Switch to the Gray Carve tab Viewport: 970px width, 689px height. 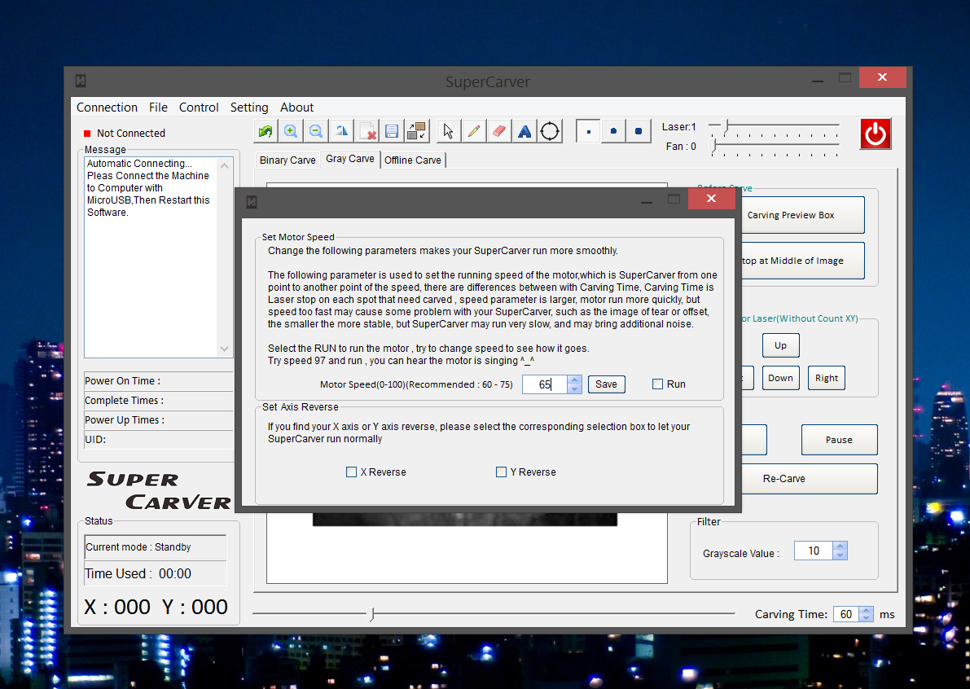coord(350,159)
